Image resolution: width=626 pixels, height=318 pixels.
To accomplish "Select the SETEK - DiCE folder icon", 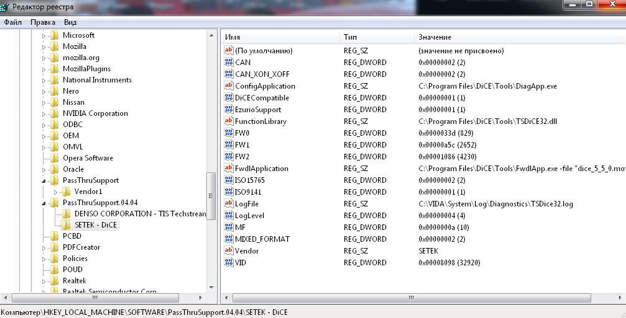I will pos(66,225).
